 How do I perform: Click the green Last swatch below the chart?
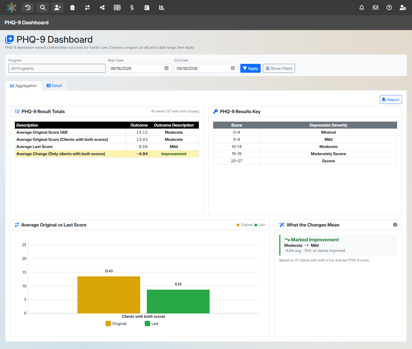[x=147, y=324]
